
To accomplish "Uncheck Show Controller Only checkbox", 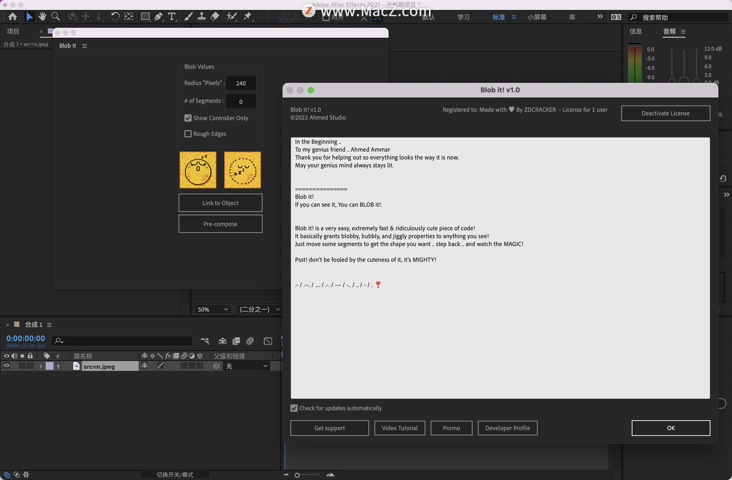I will click(188, 118).
